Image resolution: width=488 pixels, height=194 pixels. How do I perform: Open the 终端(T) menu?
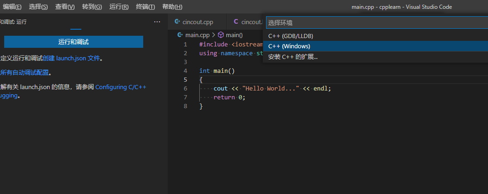(x=146, y=7)
